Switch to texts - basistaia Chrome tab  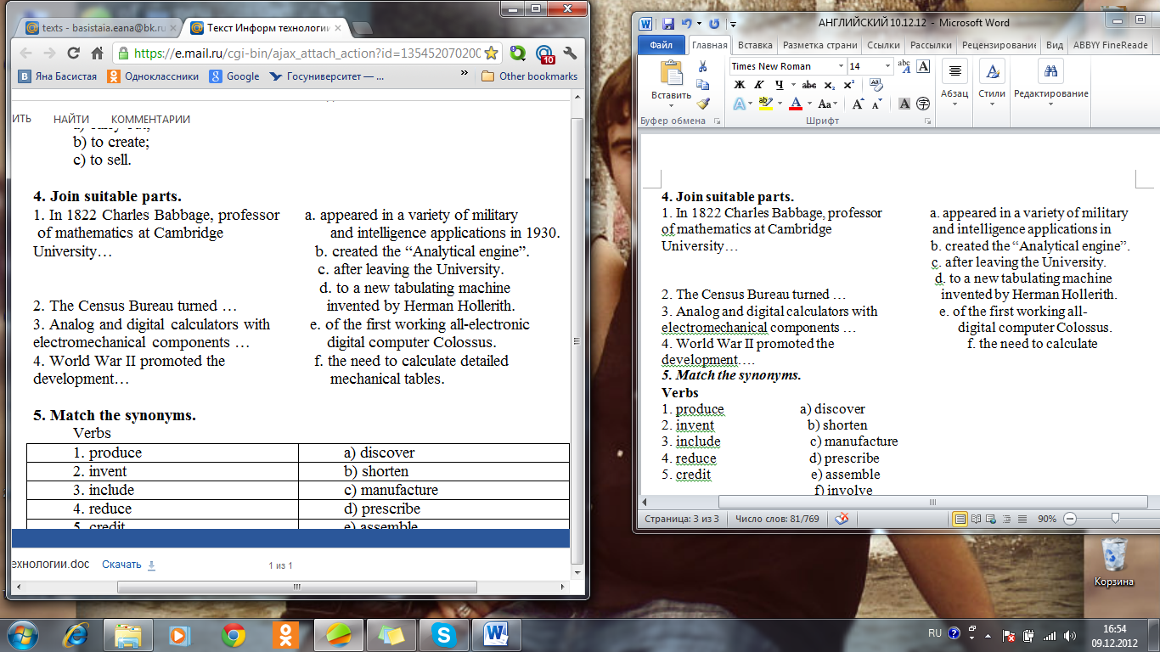pyautogui.click(x=96, y=27)
